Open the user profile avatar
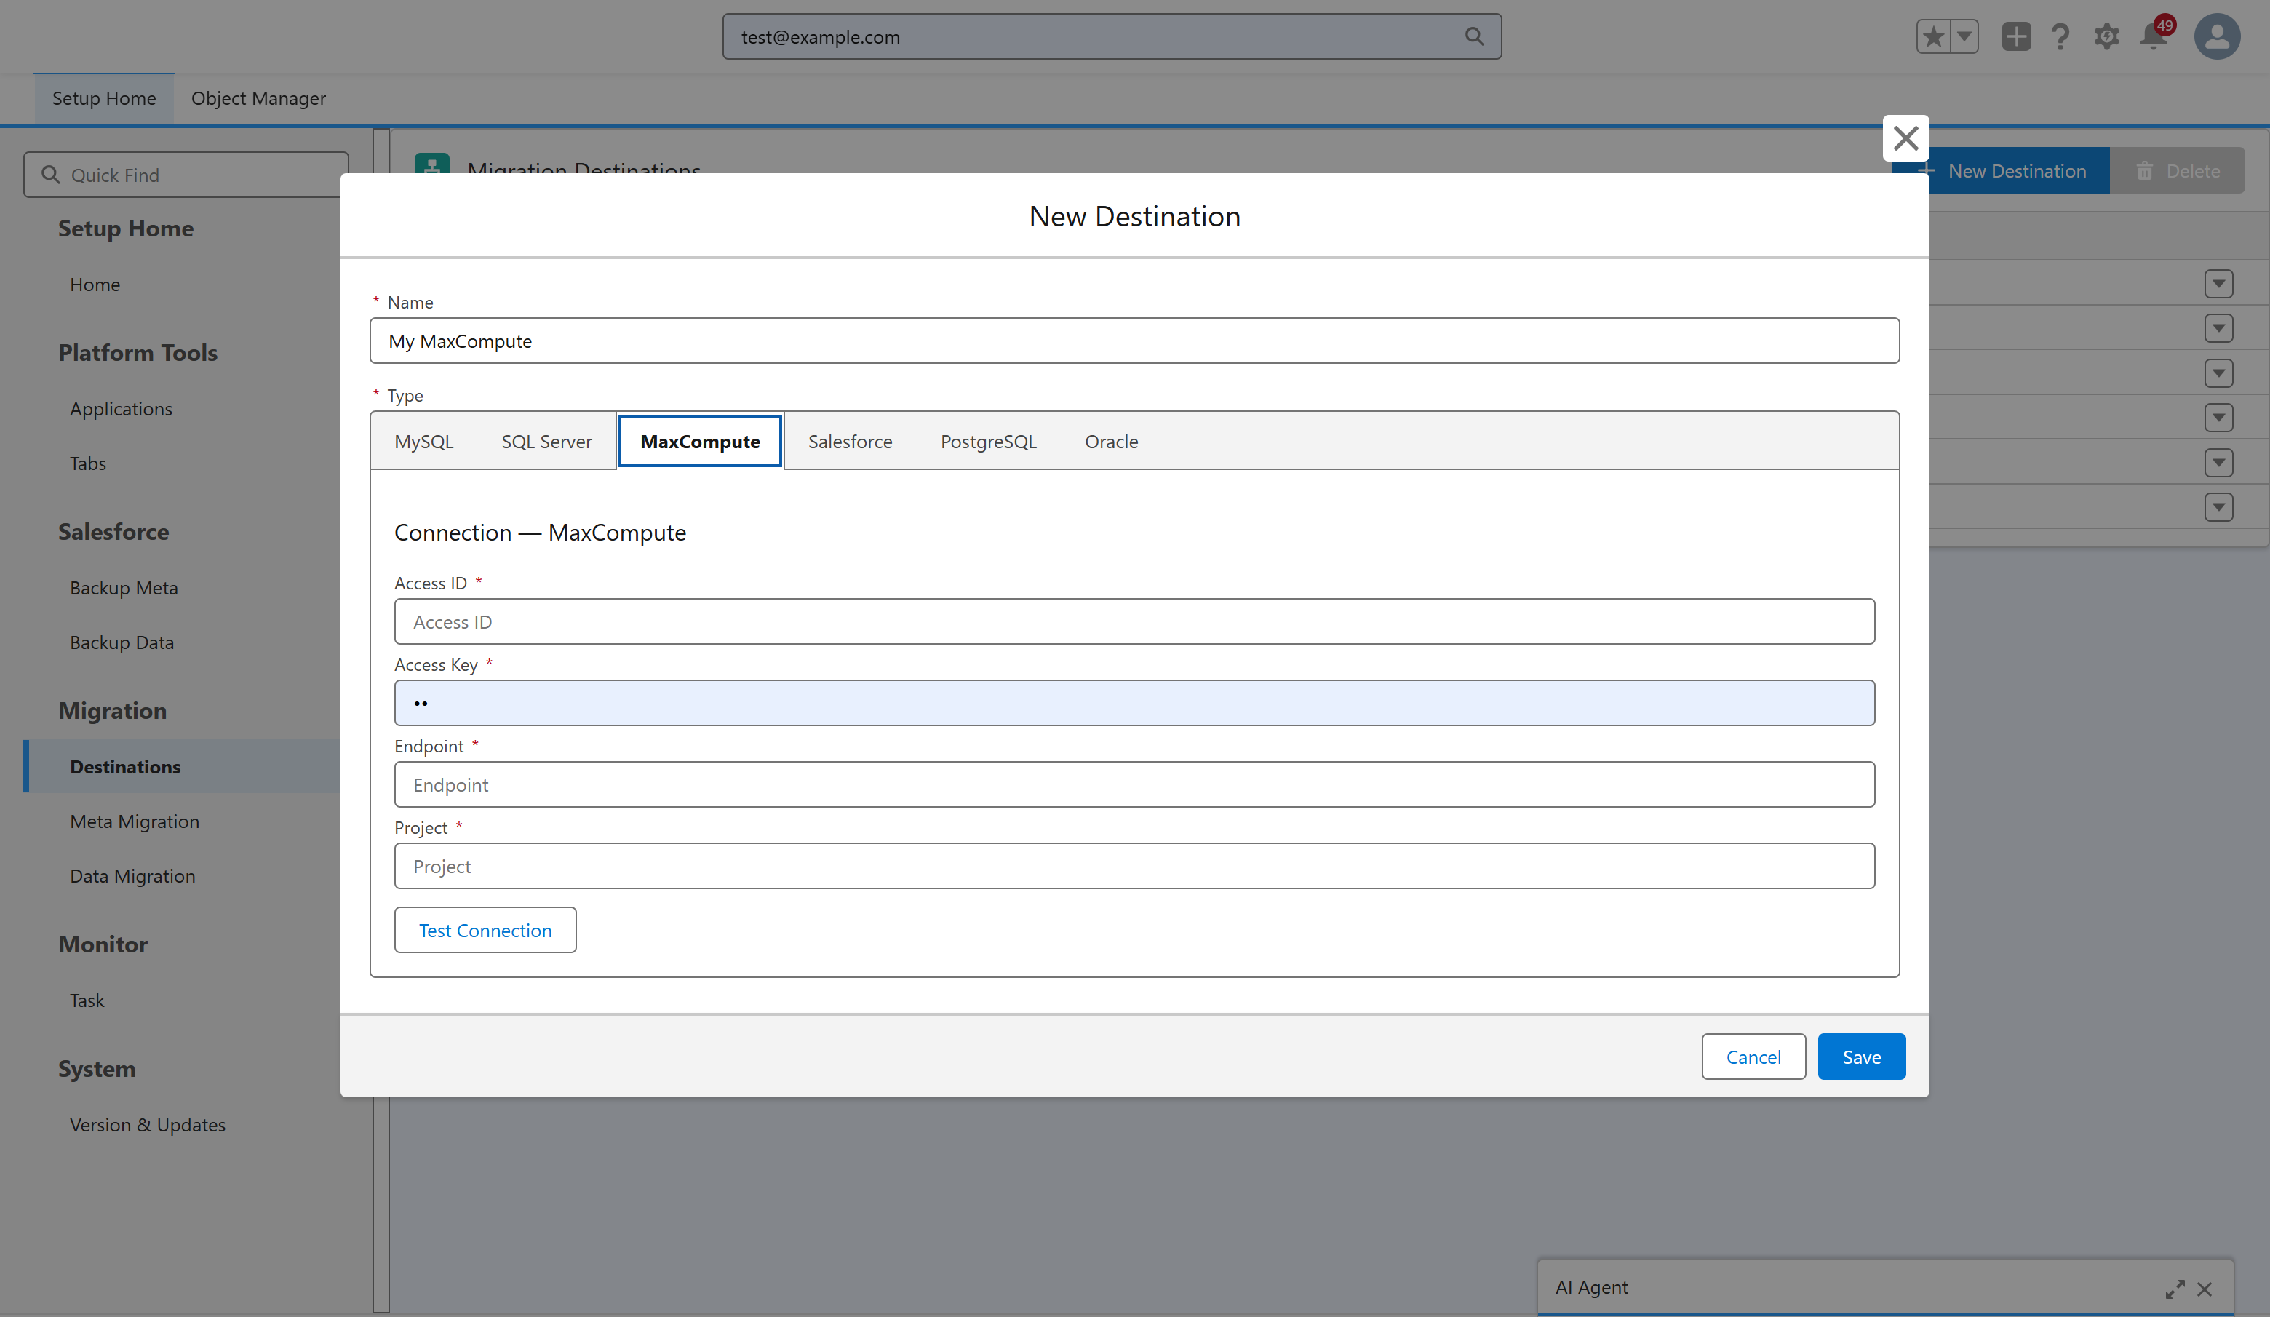The width and height of the screenshot is (2270, 1317). click(x=2217, y=37)
